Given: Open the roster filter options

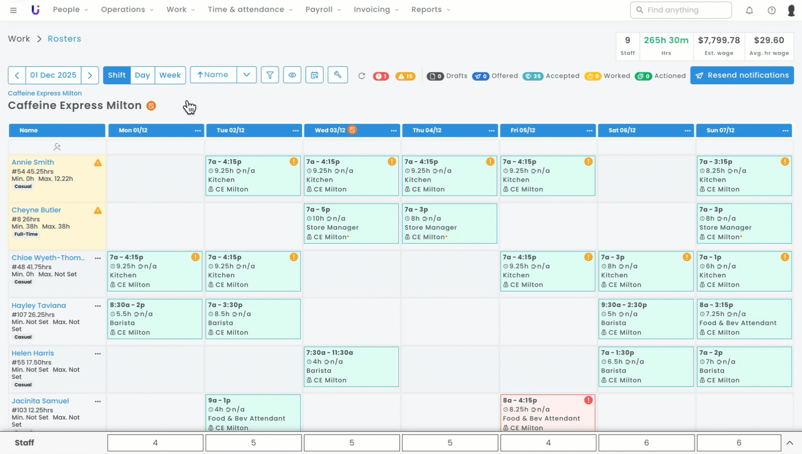Looking at the screenshot, I should click(270, 75).
